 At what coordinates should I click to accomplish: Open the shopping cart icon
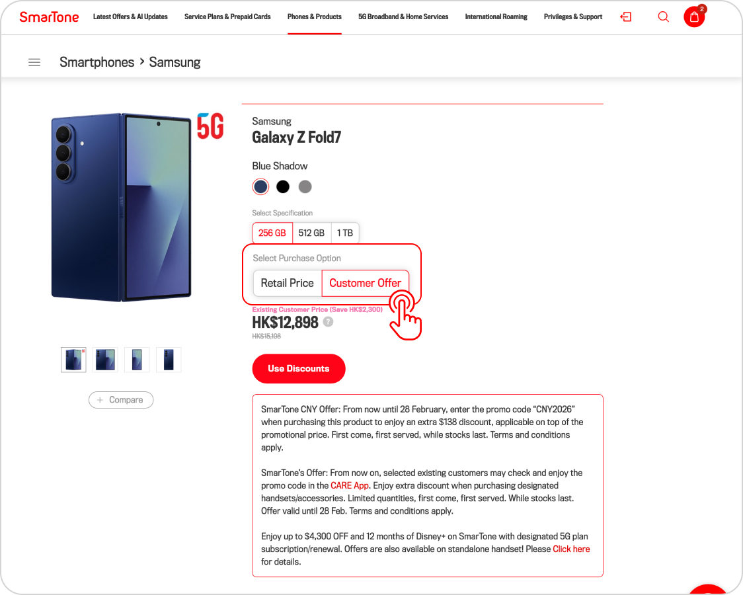tap(694, 17)
